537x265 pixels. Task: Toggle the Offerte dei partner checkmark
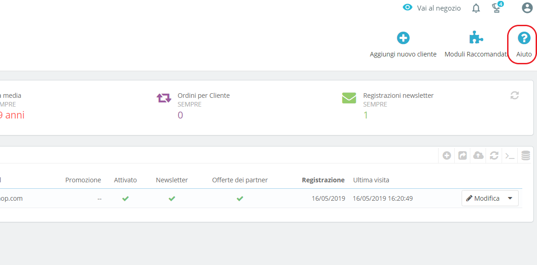pyautogui.click(x=240, y=199)
